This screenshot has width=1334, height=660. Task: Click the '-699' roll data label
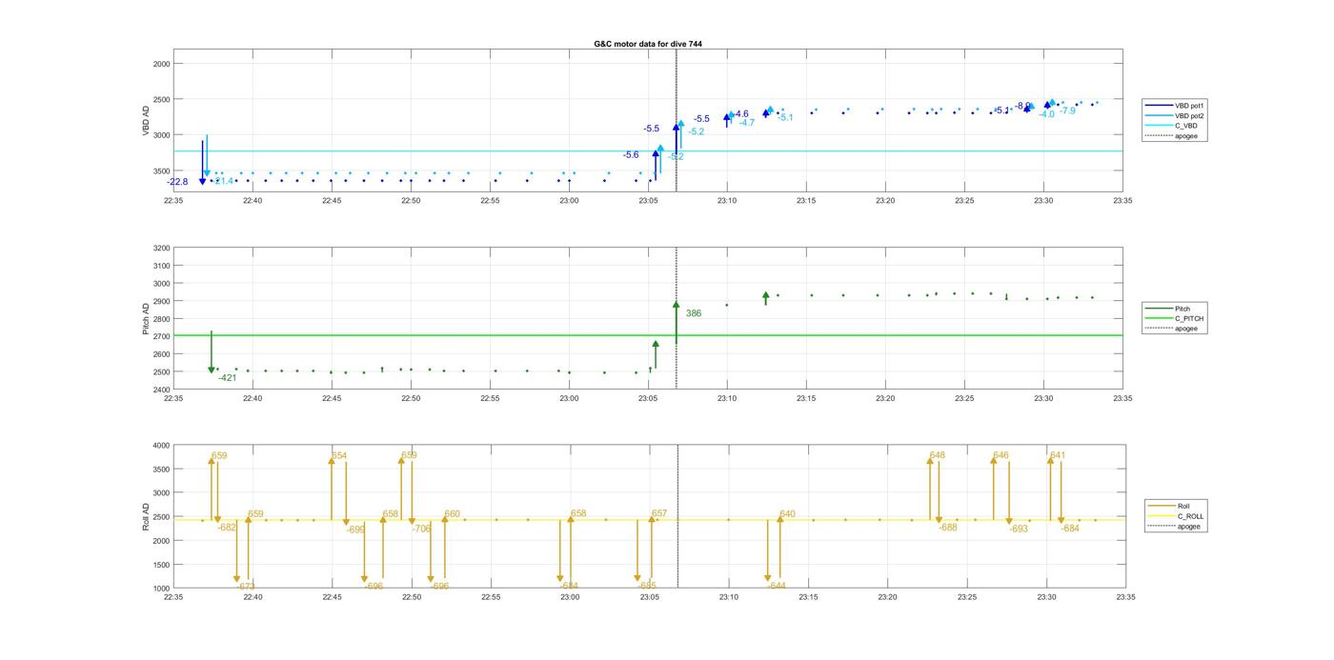pos(355,530)
